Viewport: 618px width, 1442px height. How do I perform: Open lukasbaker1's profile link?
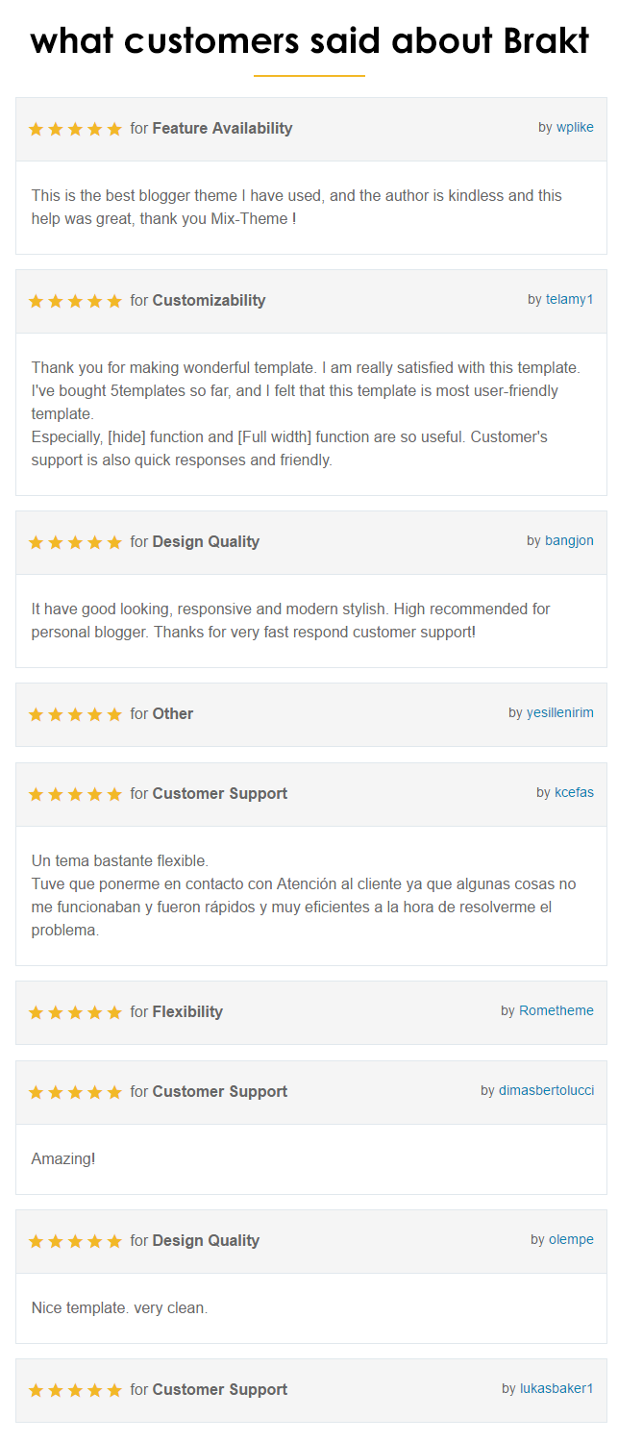[556, 1389]
